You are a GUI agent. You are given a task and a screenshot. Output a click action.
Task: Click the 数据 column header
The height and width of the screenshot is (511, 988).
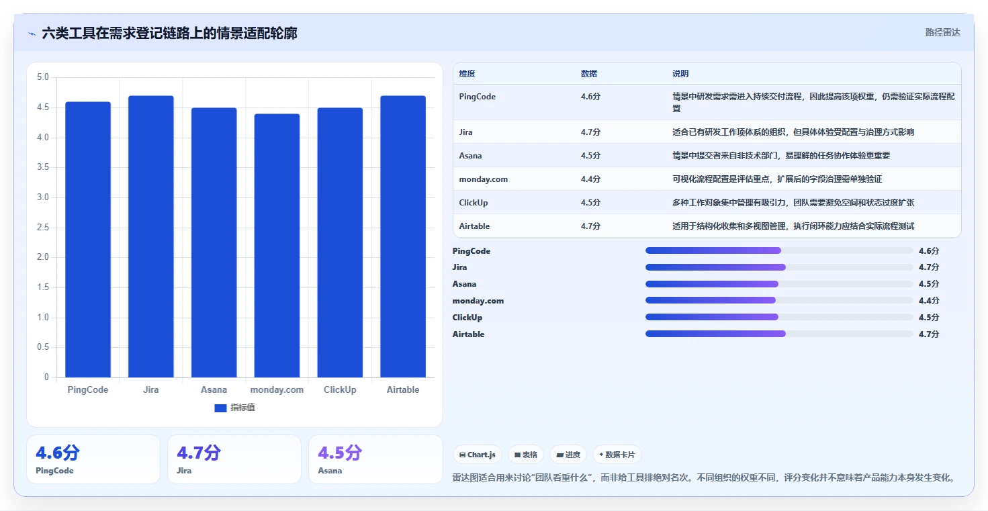(589, 74)
